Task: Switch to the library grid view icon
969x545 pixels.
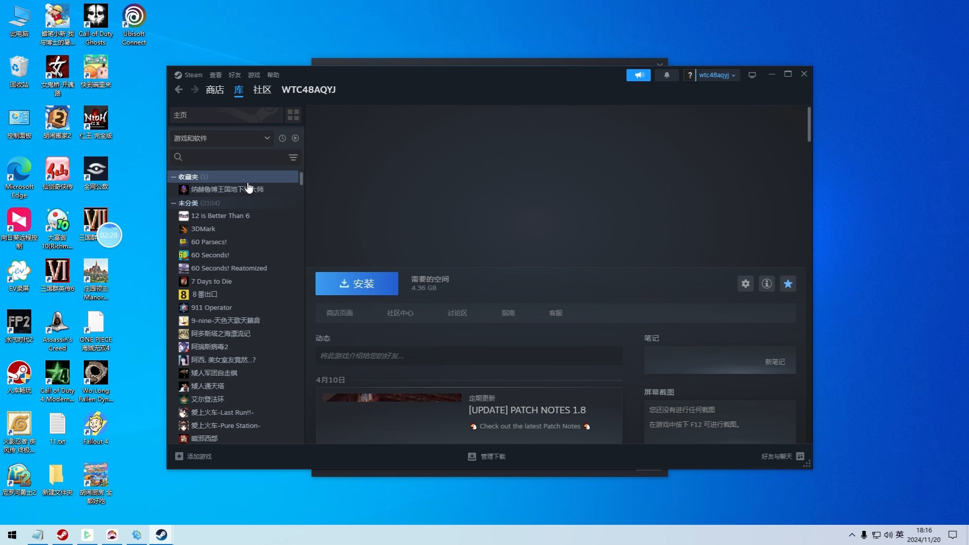Action: pos(293,115)
